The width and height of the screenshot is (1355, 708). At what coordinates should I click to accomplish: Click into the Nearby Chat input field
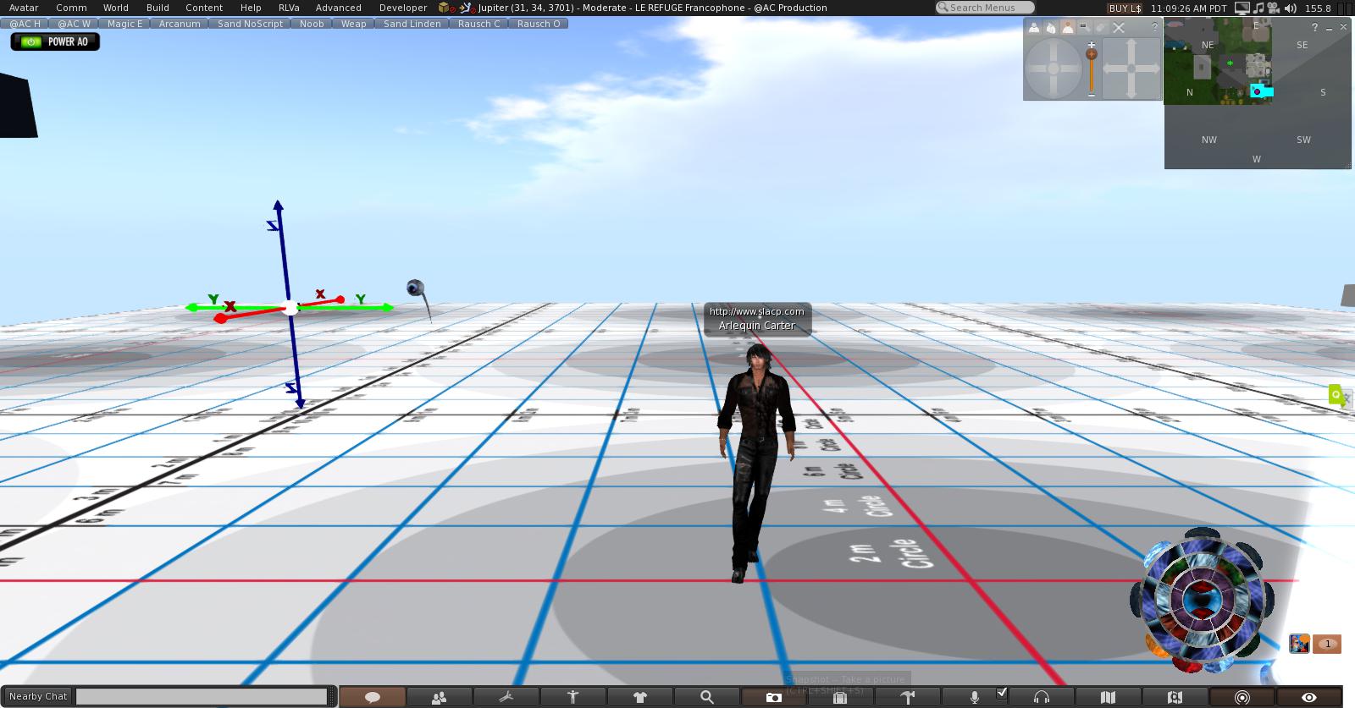coord(202,696)
